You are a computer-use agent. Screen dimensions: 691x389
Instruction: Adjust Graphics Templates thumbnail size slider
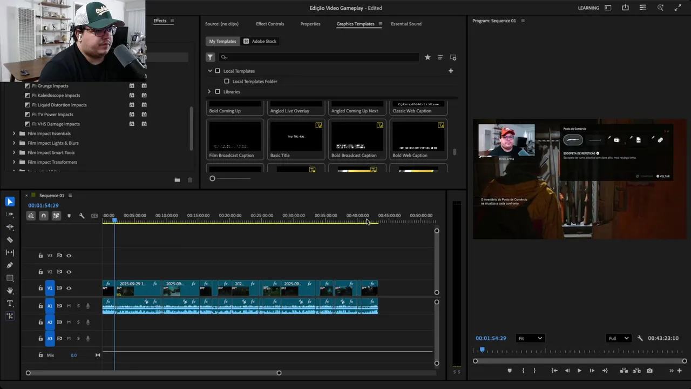[x=212, y=178]
